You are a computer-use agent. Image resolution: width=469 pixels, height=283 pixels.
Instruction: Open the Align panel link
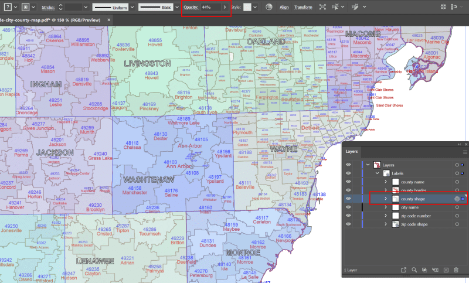coord(284,8)
